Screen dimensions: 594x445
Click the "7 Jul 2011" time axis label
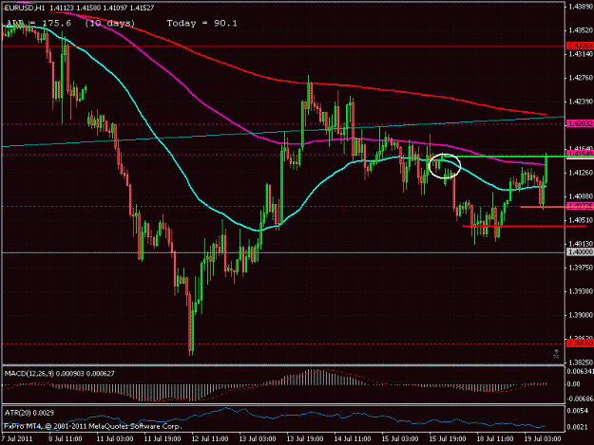17,439
